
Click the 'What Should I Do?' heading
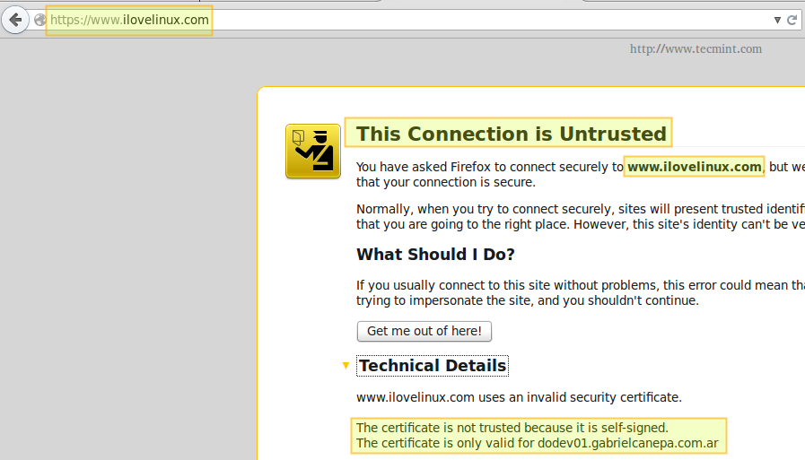(435, 255)
